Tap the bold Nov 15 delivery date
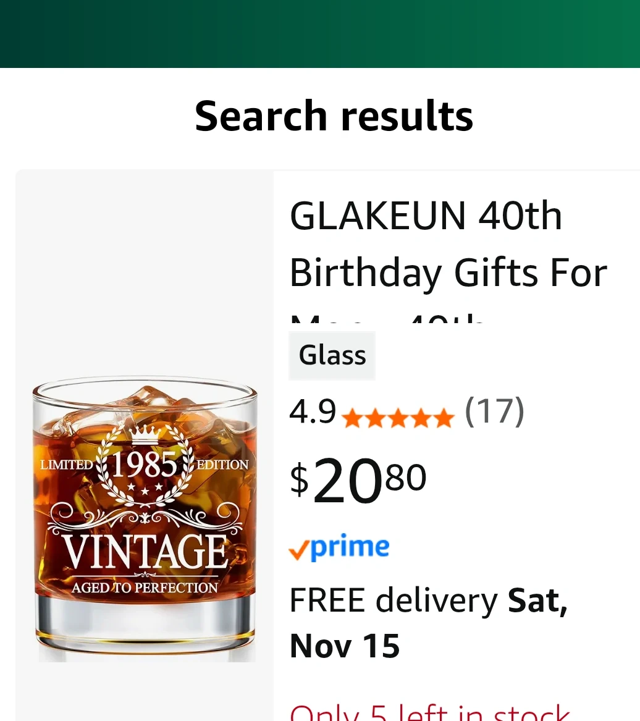 tap(345, 646)
